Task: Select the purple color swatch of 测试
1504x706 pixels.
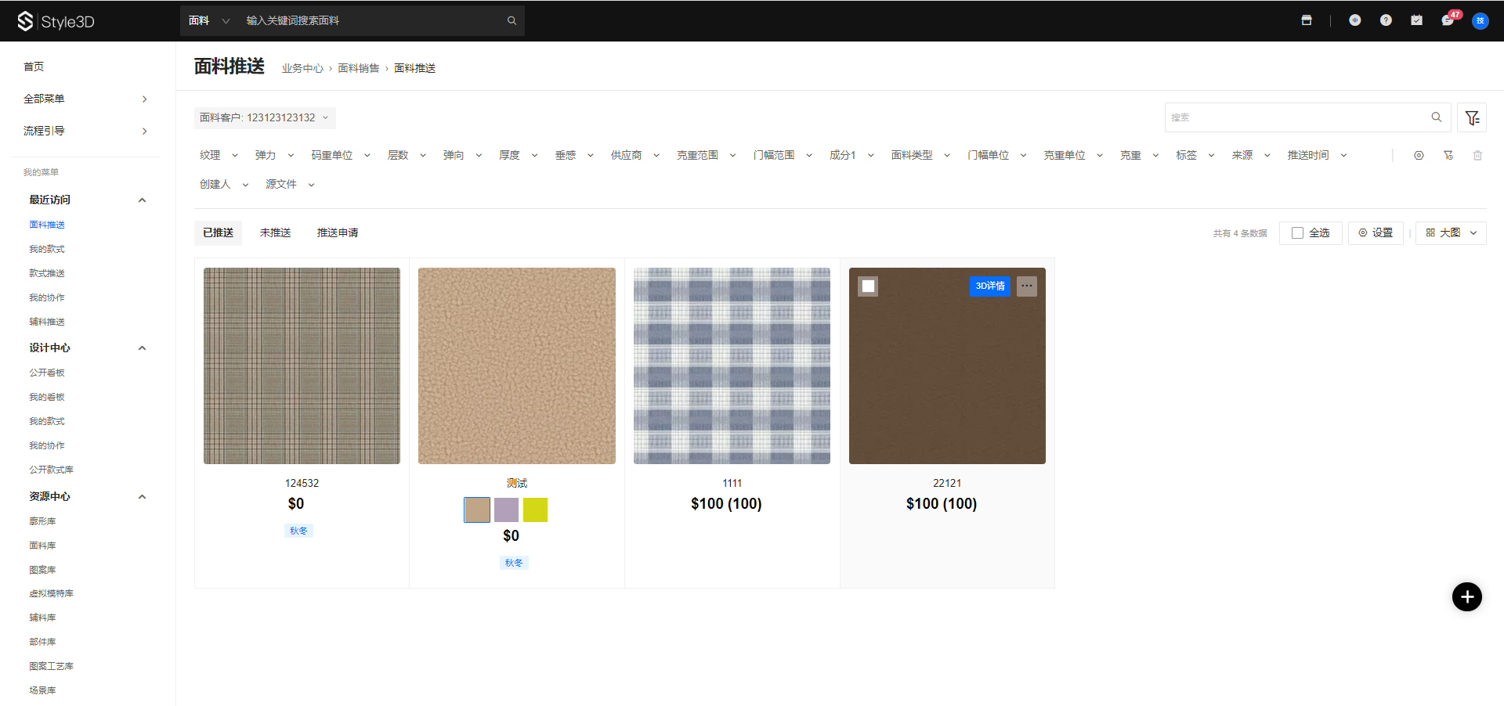Action: pyautogui.click(x=506, y=510)
